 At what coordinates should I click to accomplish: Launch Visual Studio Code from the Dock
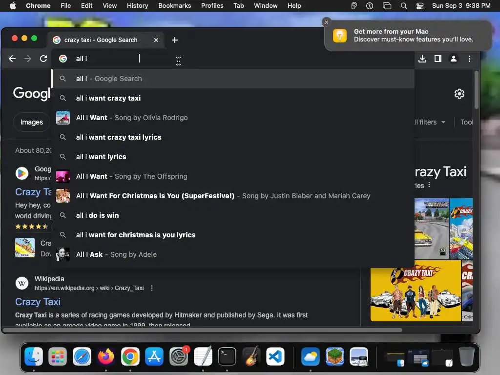(275, 356)
